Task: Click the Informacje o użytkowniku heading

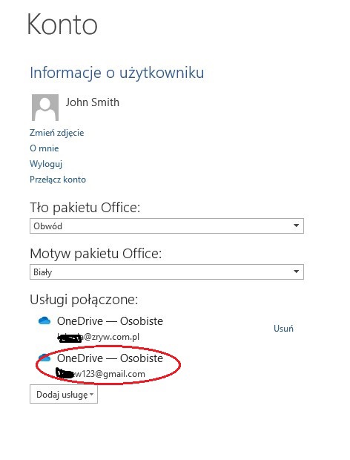Action: 117,73
